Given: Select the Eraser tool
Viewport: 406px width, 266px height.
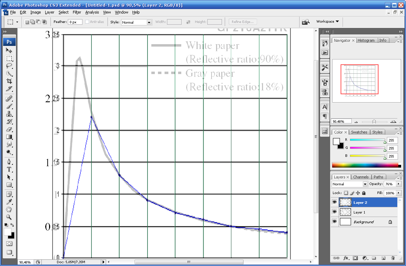Looking at the screenshot, I should tap(9, 129).
